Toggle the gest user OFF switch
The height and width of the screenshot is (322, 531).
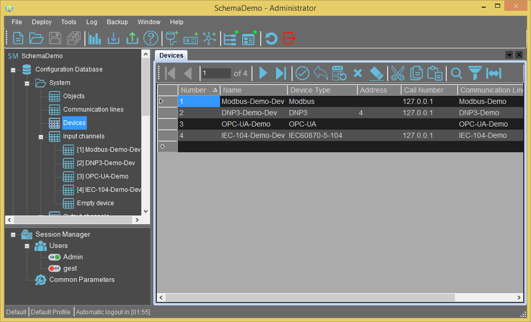54,269
